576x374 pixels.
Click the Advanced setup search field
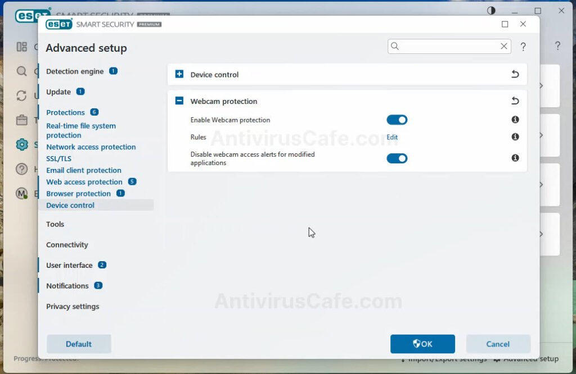coord(449,46)
